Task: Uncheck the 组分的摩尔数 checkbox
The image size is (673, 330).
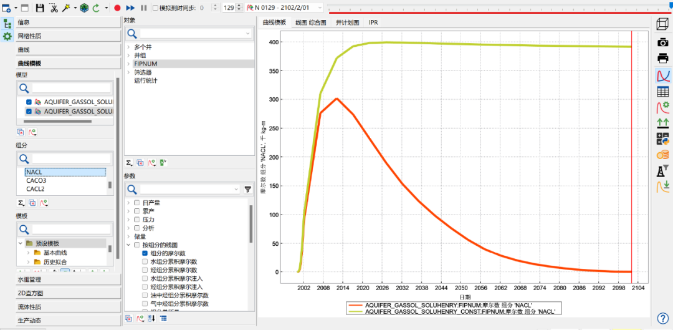Action: pyautogui.click(x=145, y=253)
